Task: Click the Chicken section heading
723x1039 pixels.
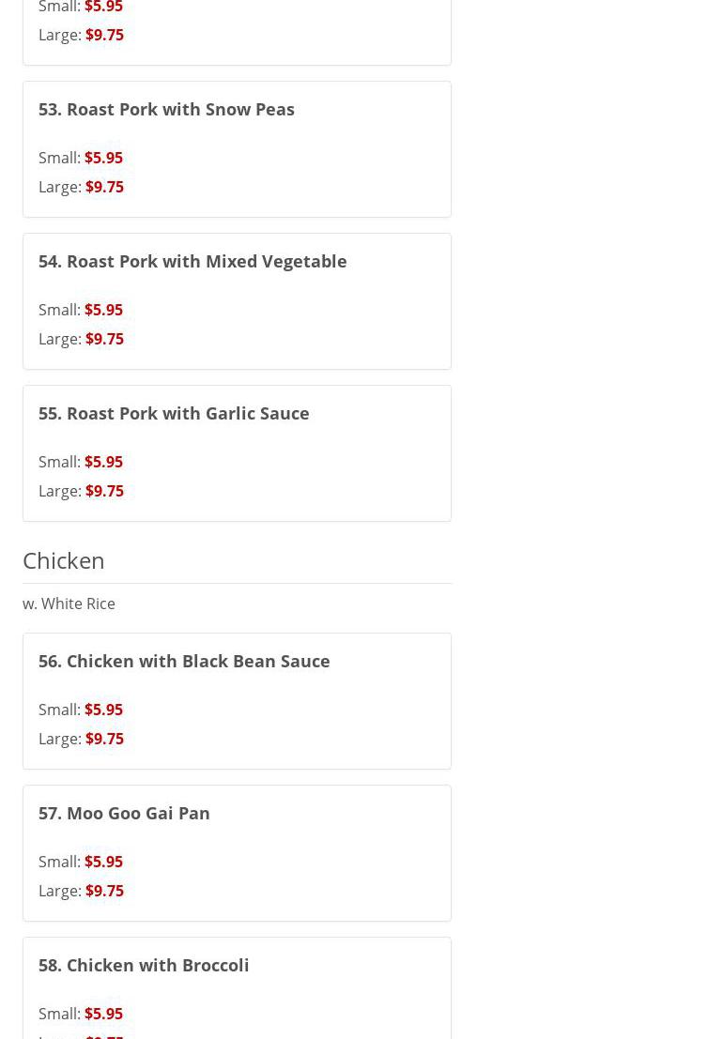Action: [x=64, y=560]
